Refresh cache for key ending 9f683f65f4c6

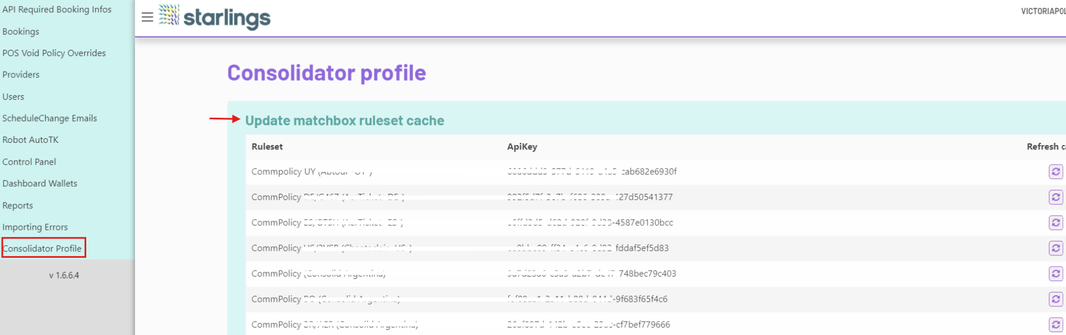point(1055,299)
